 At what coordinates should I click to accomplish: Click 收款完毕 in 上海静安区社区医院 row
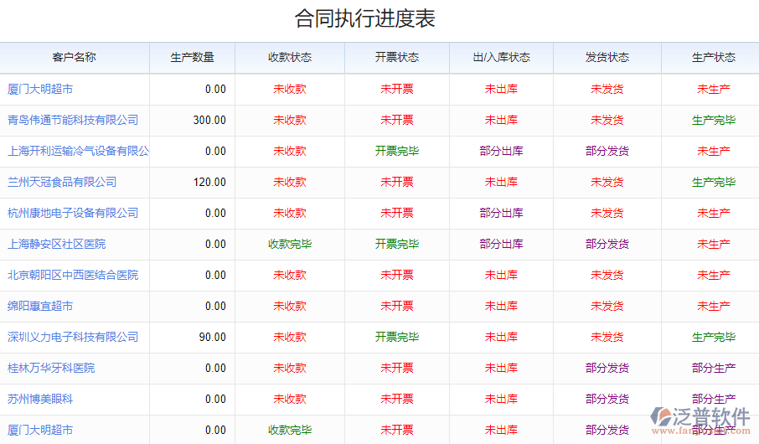[290, 244]
